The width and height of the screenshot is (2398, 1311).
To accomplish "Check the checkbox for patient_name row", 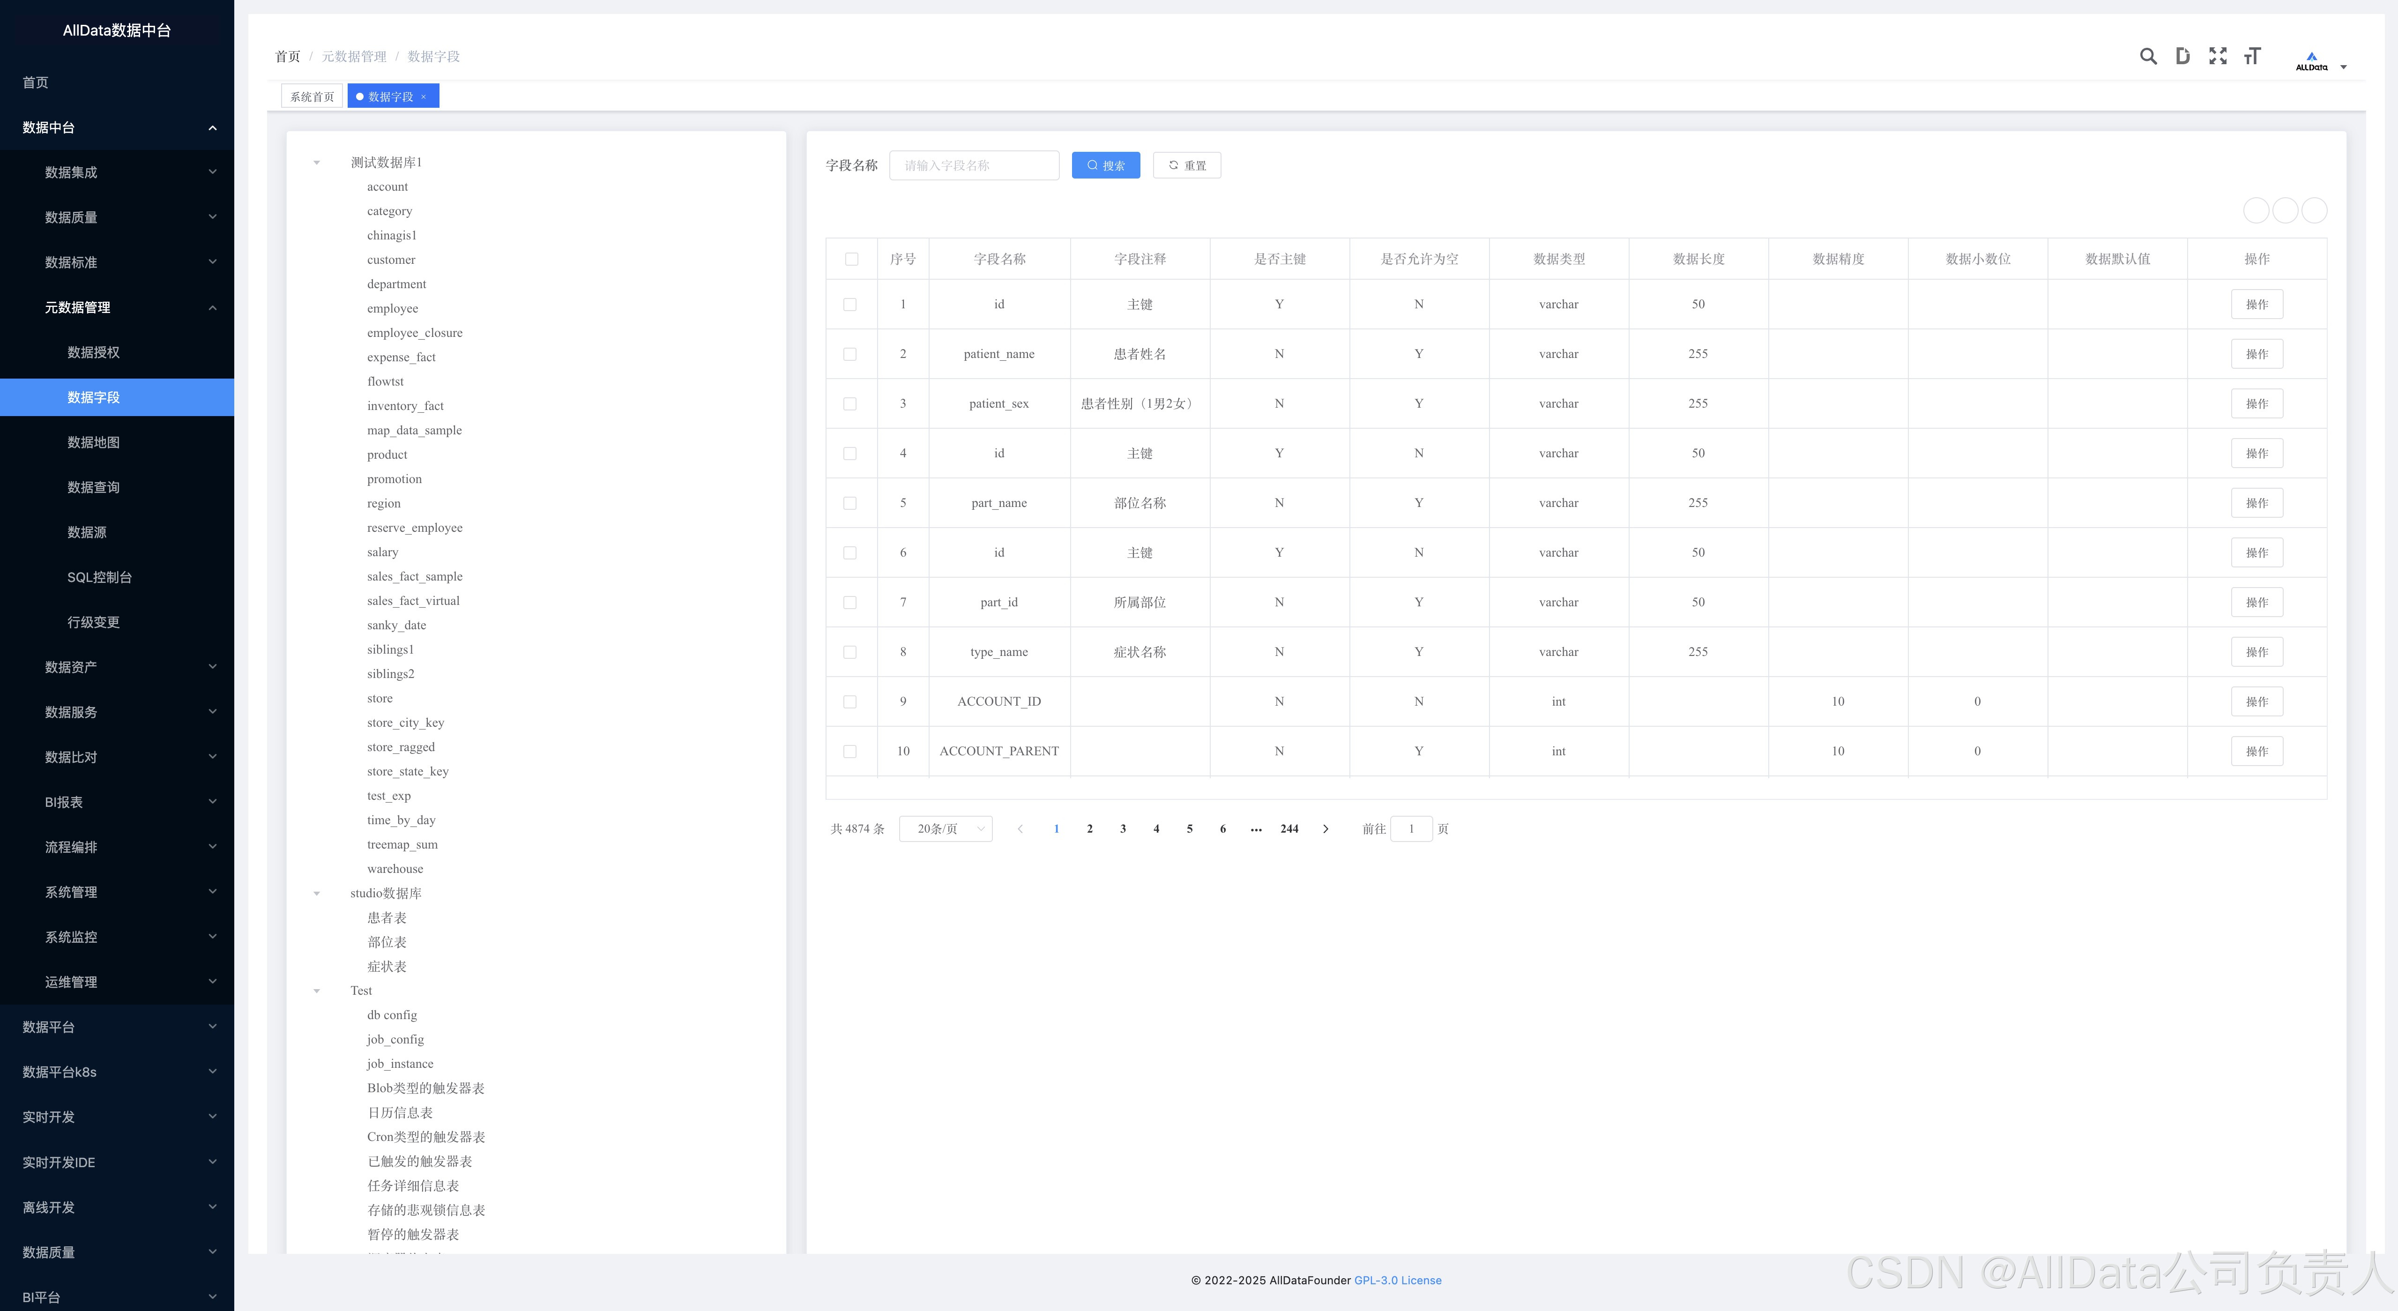I will pyautogui.click(x=849, y=354).
